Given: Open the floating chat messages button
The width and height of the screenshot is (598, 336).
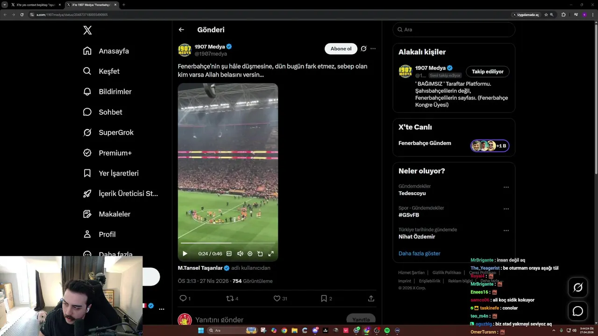Looking at the screenshot, I should tap(578, 311).
